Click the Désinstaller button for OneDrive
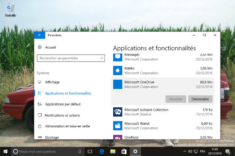Image resolution: width=235 pixels, height=156 pixels. tap(200, 99)
